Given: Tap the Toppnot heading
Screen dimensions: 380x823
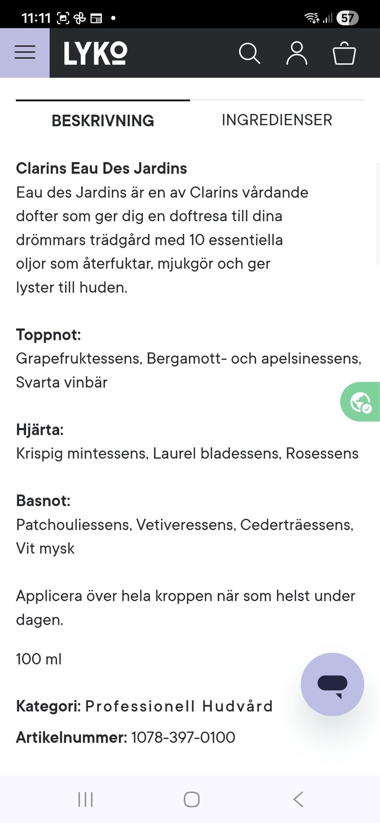Looking at the screenshot, I should coord(48,335).
